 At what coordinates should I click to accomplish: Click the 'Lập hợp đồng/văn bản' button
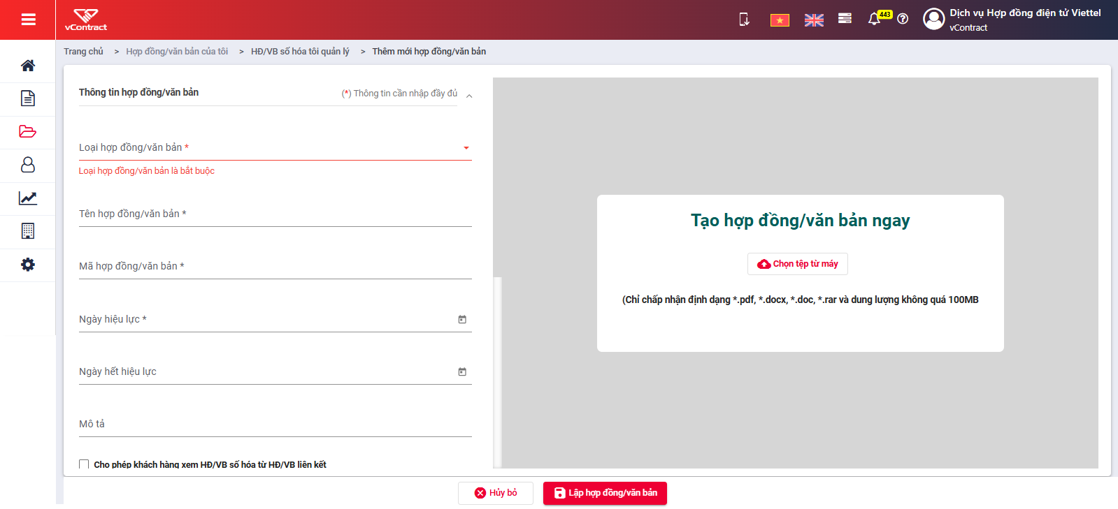point(605,493)
